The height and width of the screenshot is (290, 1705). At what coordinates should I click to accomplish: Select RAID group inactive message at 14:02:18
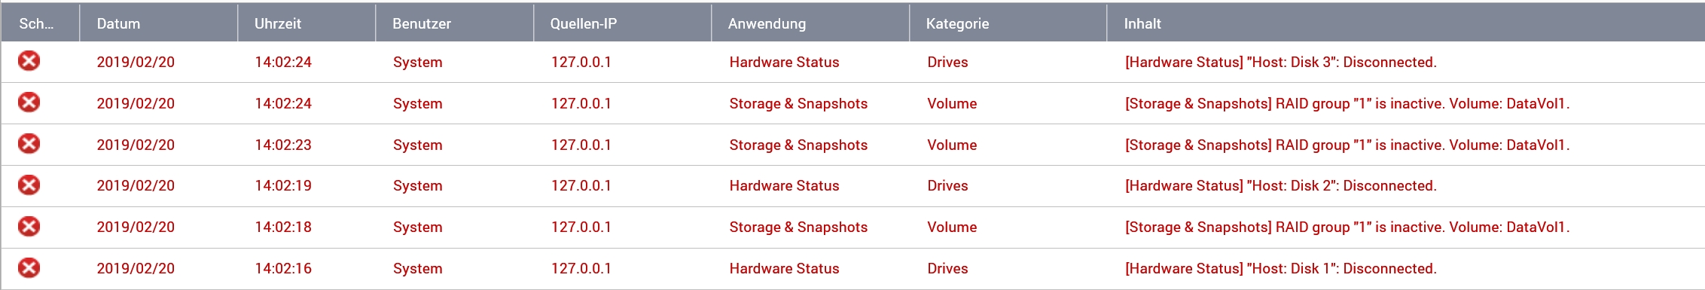coord(1347,227)
